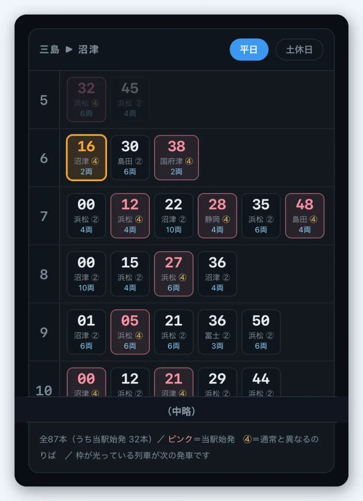Choose the dimmed 5:32 浜松 train
Screen dimensions: 363x501
click(x=86, y=100)
